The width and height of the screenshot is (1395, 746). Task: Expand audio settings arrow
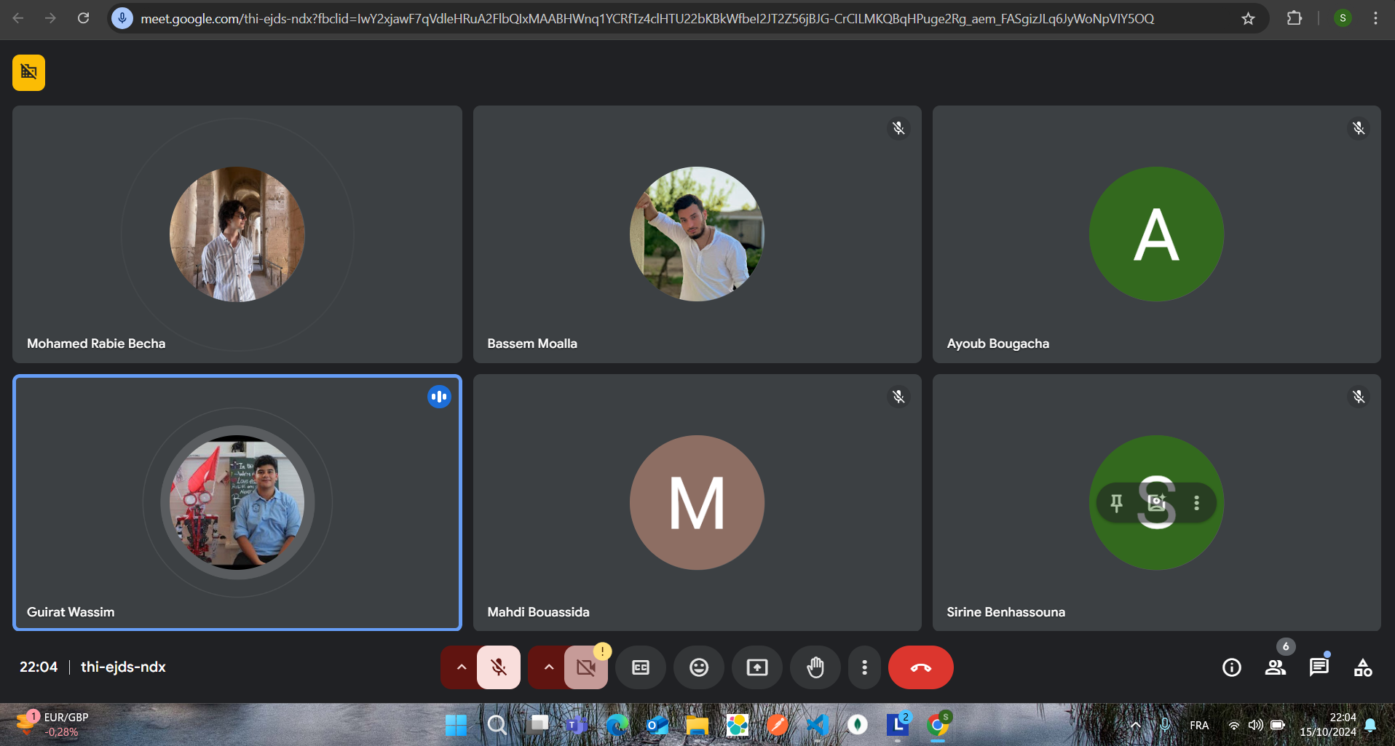coord(461,667)
